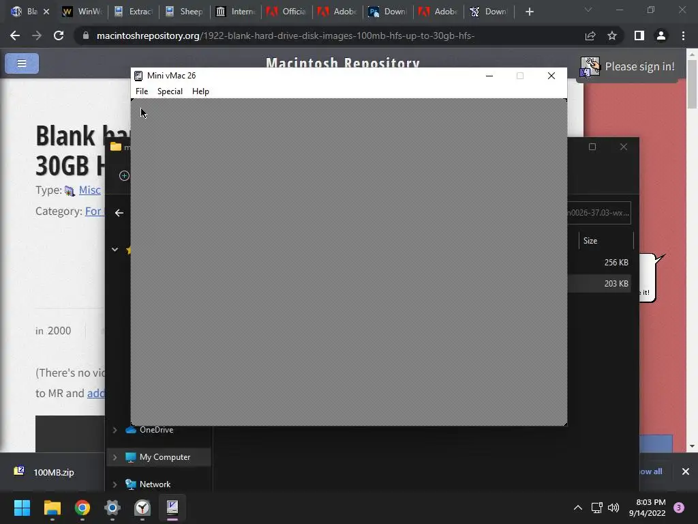The height and width of the screenshot is (524, 698).
Task: Close the Chrome downloads bar
Action: coord(686,471)
